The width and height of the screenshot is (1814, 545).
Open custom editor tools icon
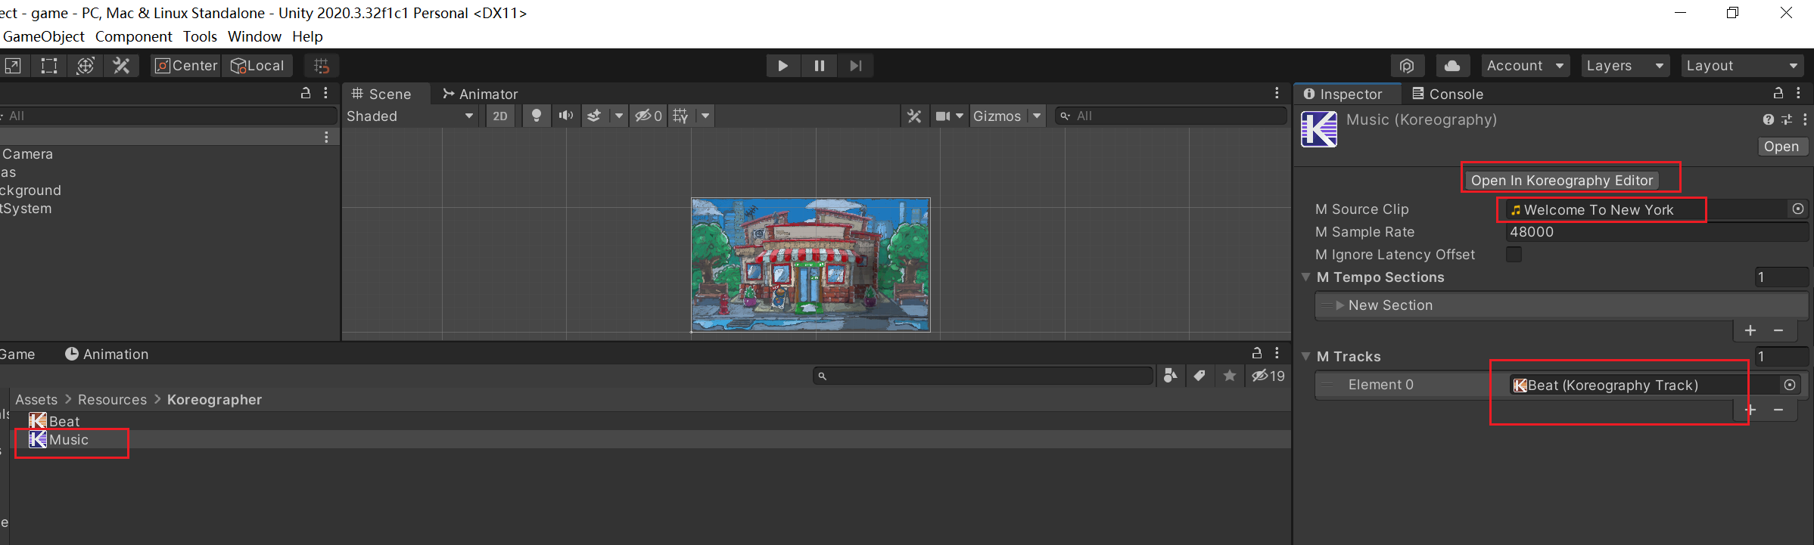[x=121, y=66]
